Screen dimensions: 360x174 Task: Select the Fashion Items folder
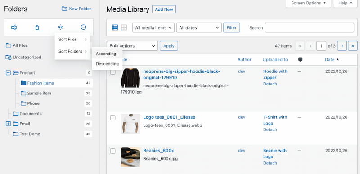click(56, 83)
